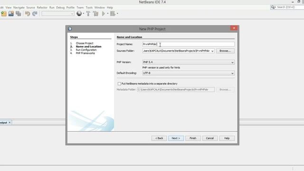The image size is (304, 171).
Task: Open the browser globe dropdown arrow
Action: [84, 14]
